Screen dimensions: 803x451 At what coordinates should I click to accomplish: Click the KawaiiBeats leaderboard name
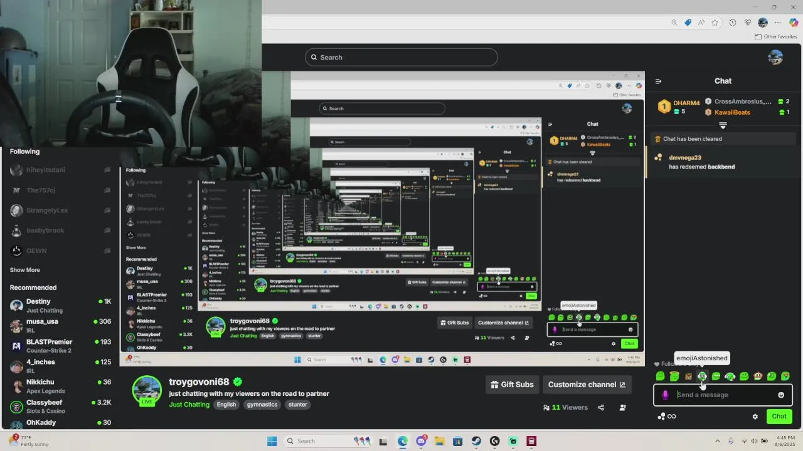tap(732, 113)
